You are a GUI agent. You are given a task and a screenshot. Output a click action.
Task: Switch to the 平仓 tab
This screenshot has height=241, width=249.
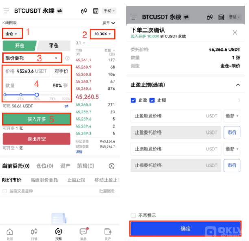[53, 46]
